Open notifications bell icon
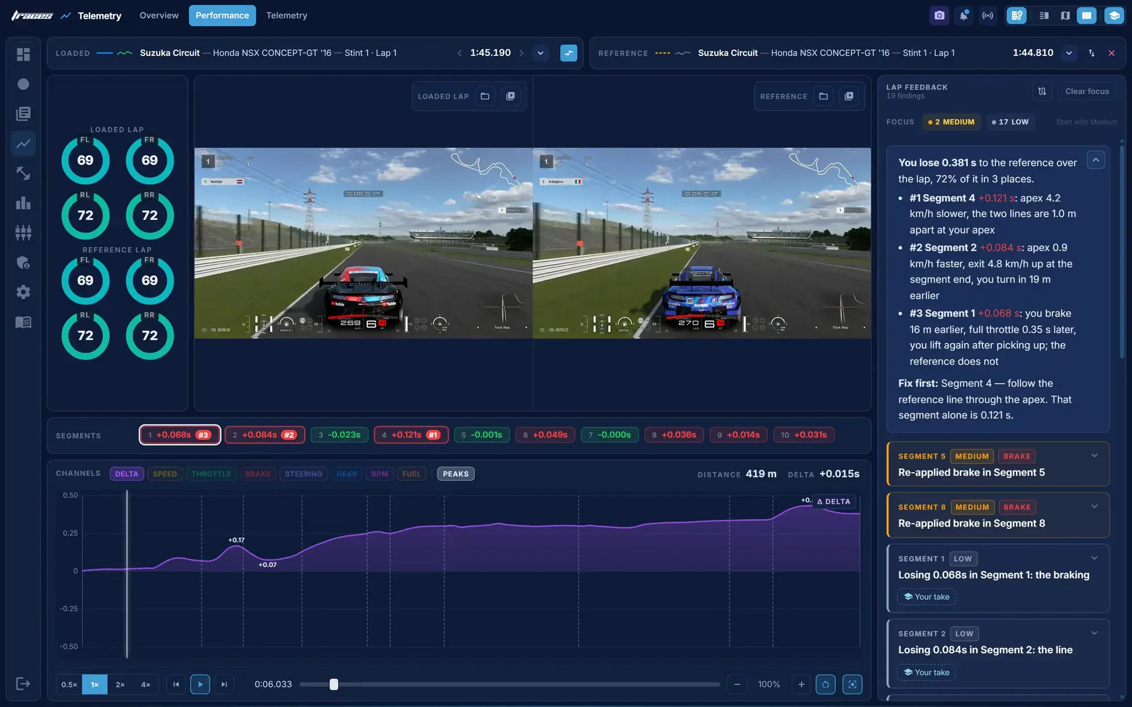 click(963, 15)
